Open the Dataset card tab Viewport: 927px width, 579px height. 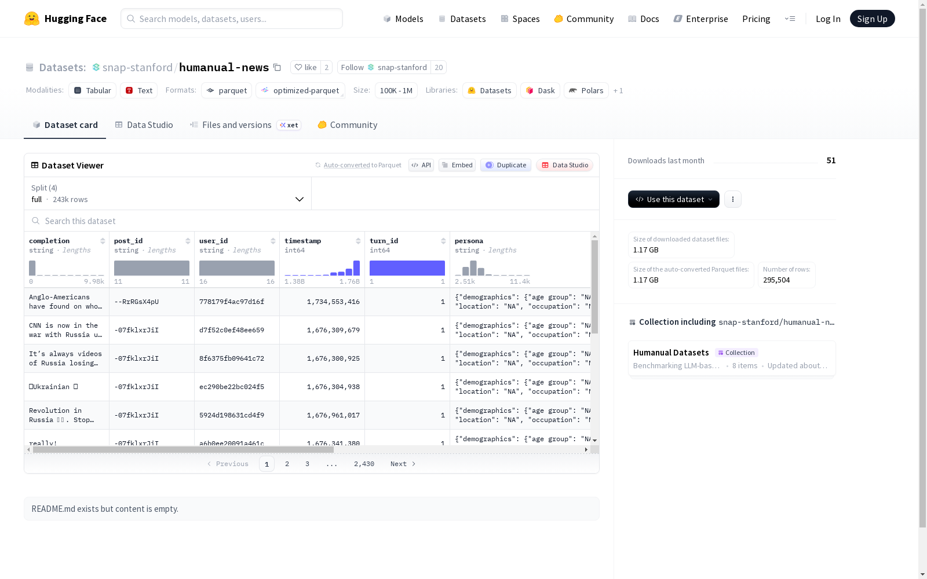coord(65,124)
